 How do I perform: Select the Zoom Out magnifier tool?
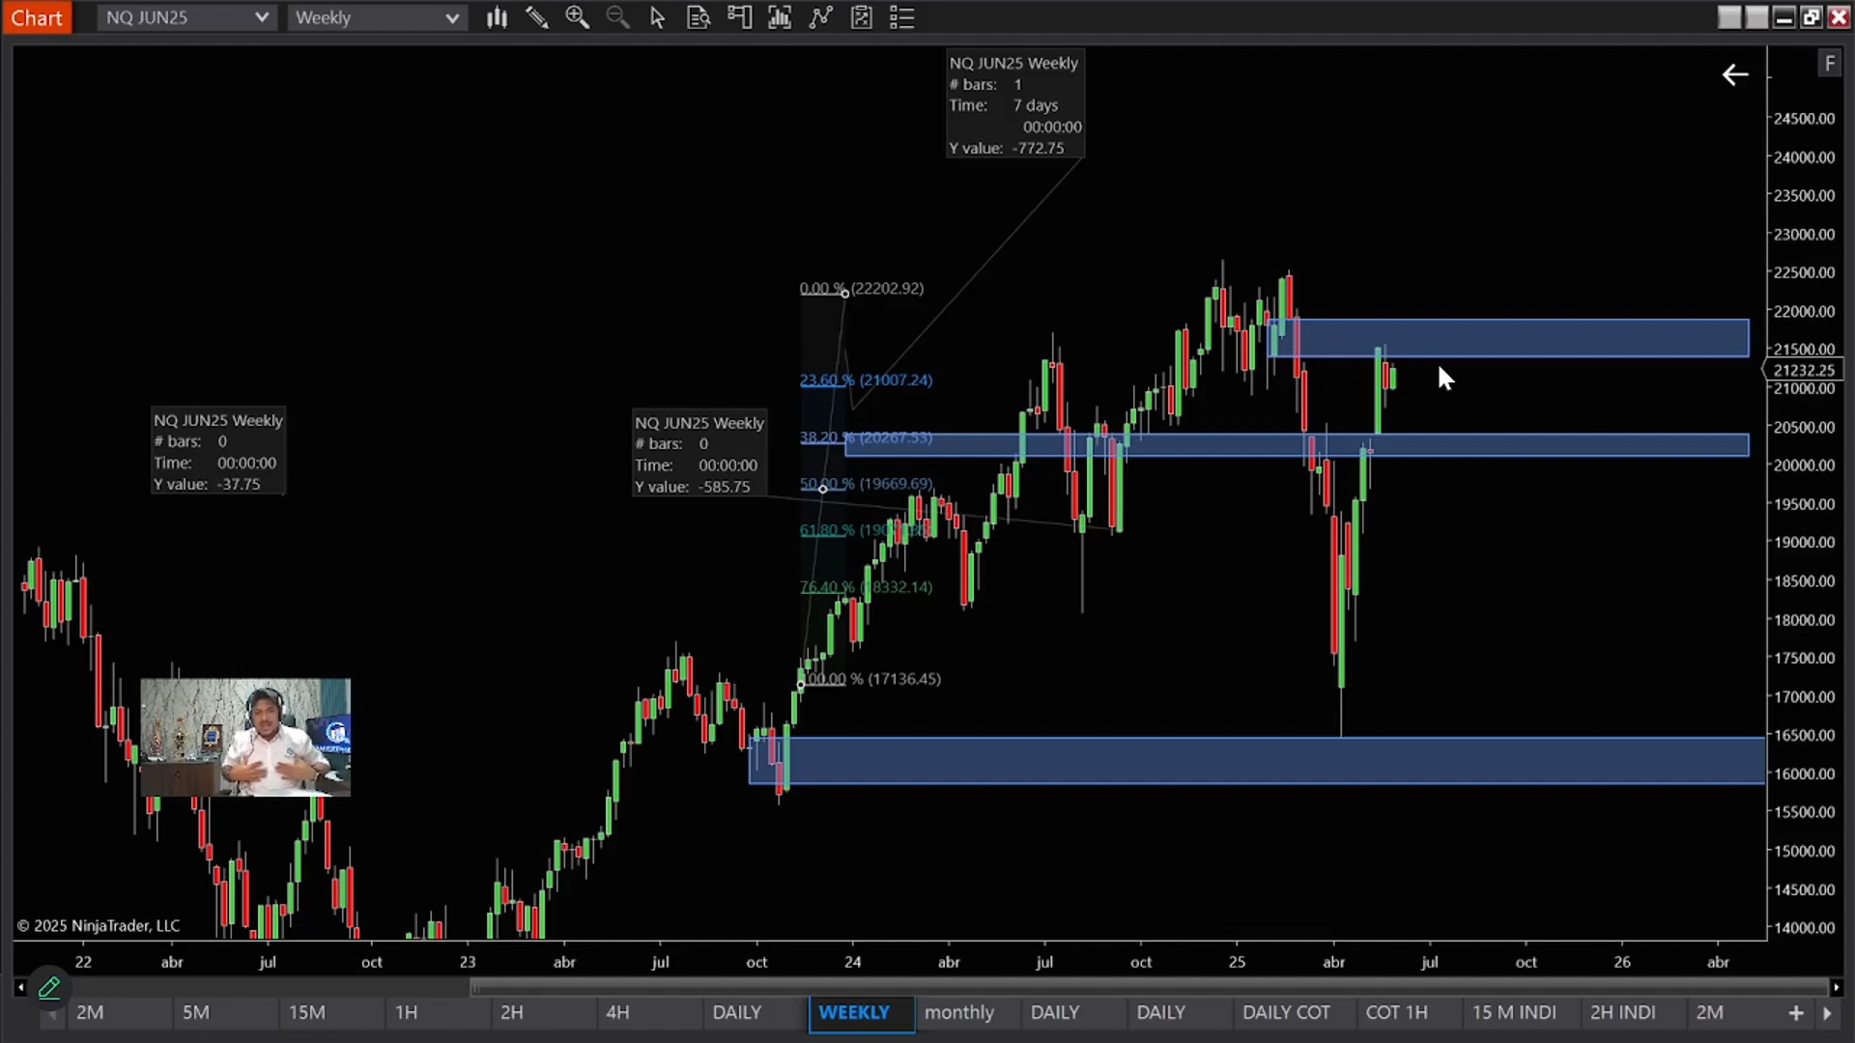(617, 17)
